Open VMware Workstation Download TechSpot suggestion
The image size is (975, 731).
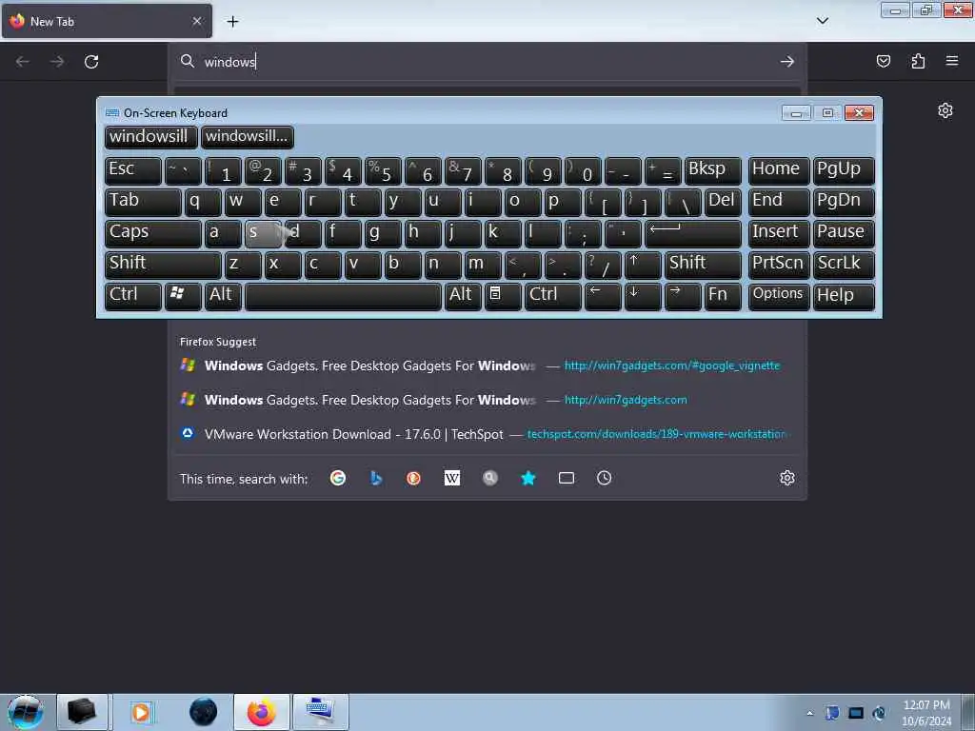(x=487, y=434)
